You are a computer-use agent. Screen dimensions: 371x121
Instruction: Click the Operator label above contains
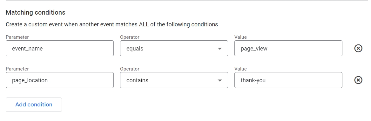pos(130,69)
